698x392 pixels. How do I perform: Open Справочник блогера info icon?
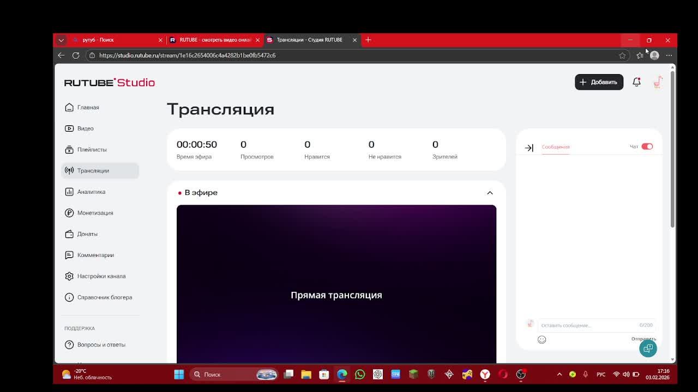[x=69, y=297]
